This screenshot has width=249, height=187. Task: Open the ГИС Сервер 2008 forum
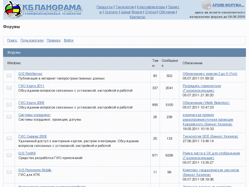tap(33, 137)
